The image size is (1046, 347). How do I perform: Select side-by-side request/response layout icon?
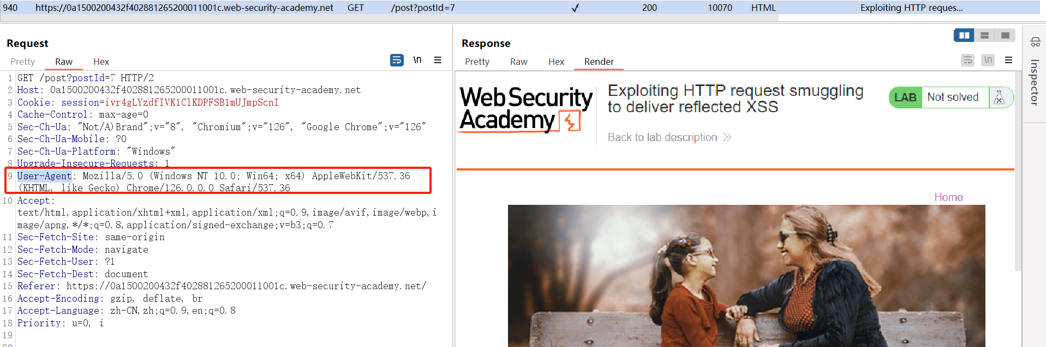pyautogui.click(x=964, y=35)
